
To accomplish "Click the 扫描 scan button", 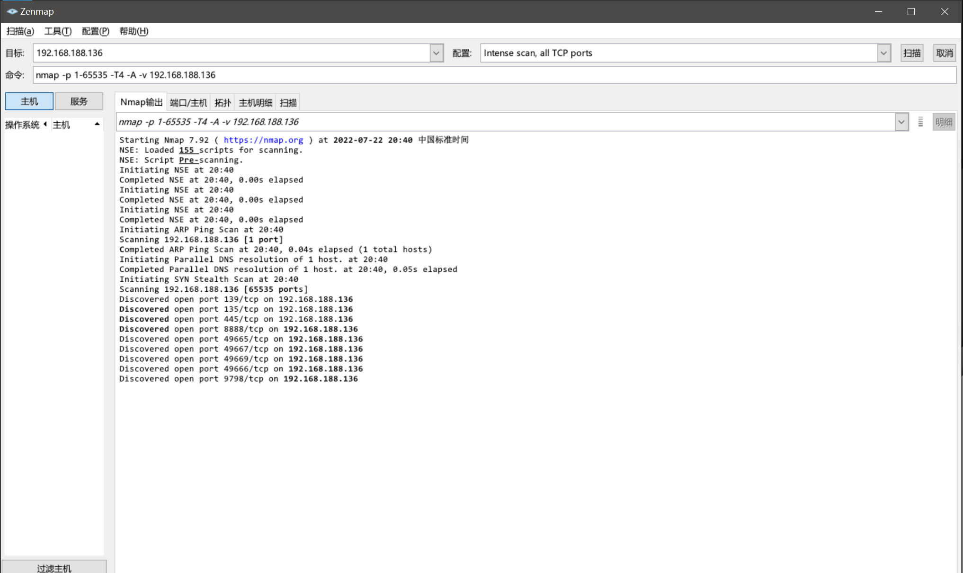I will pos(911,53).
